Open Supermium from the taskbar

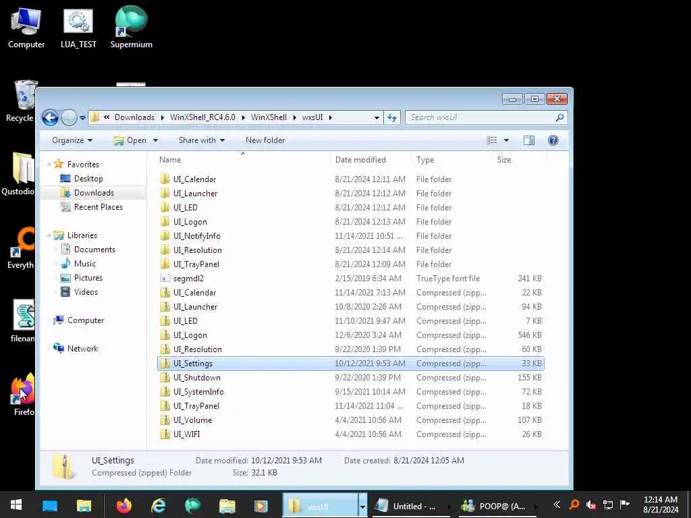click(192, 505)
